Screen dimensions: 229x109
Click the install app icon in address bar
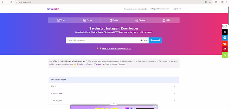coord(206,2)
